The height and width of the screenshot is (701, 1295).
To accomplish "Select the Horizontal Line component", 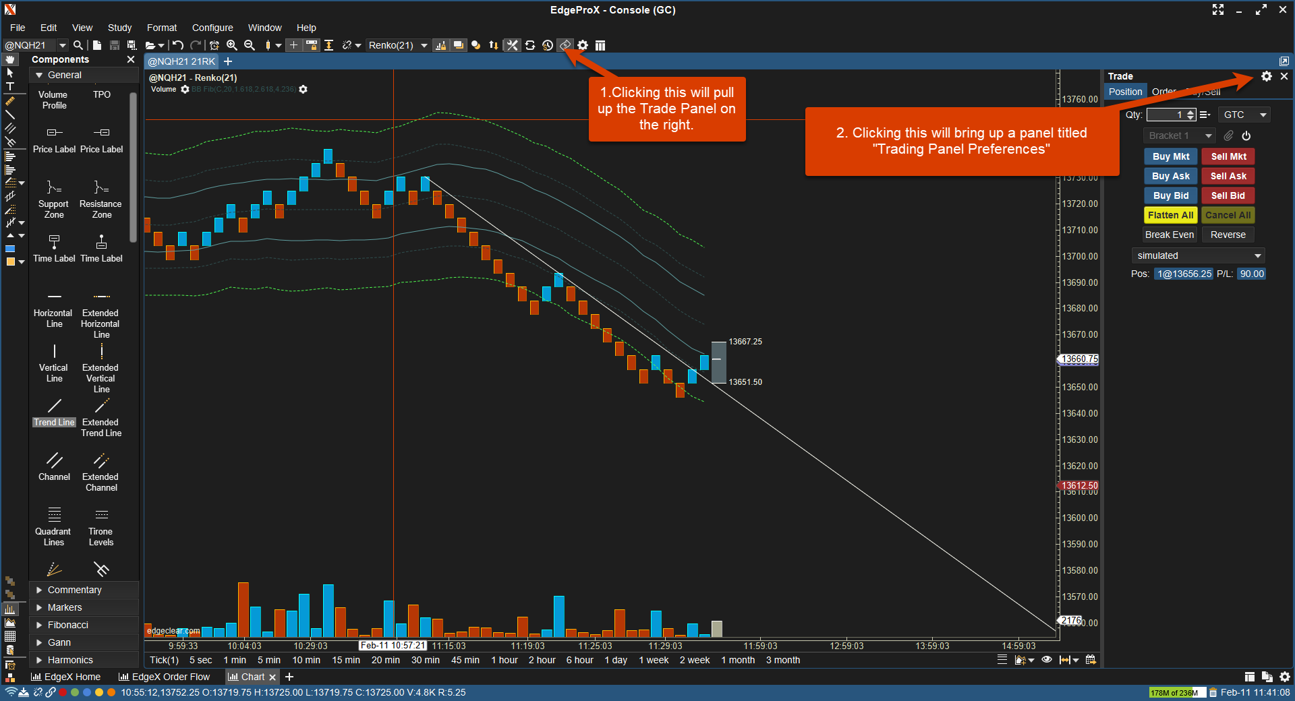I will pos(54,310).
